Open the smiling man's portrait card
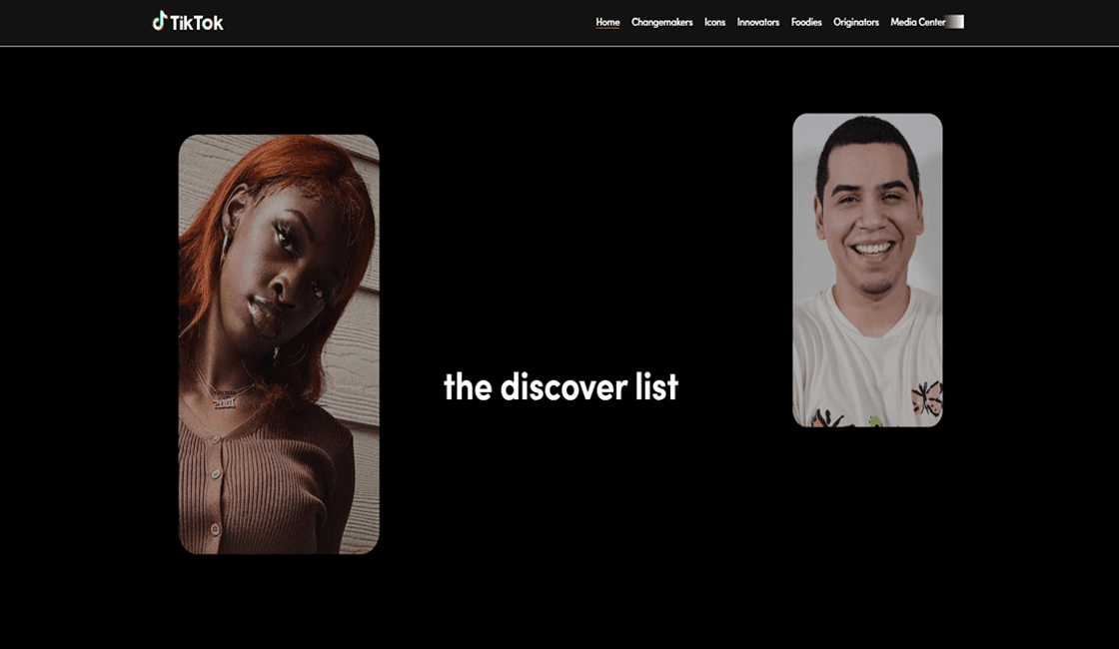Image resolution: width=1119 pixels, height=649 pixels. click(867, 270)
